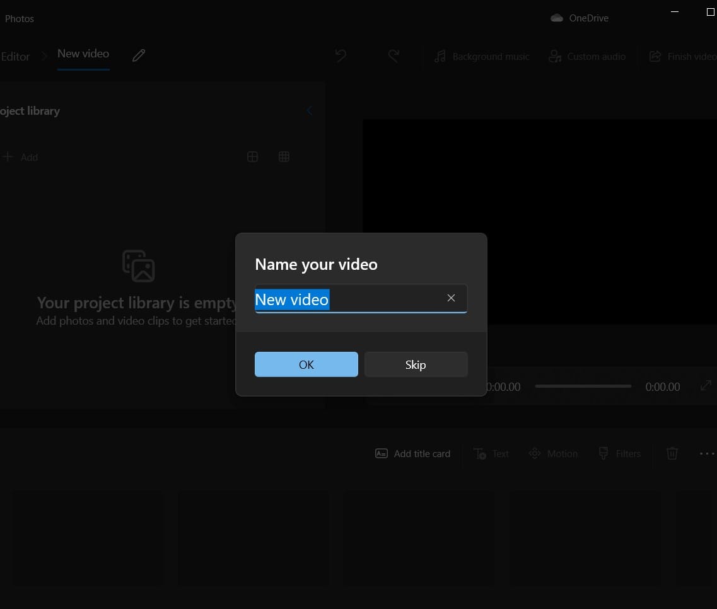The image size is (717, 609).
Task: Open the Filters tool
Action: [620, 453]
